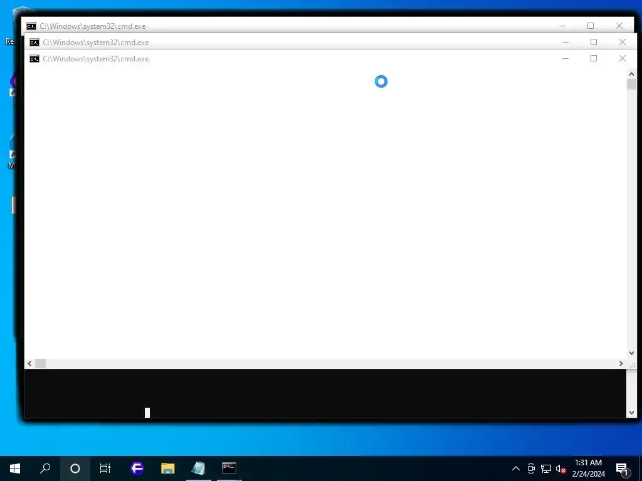Open the front cmd.exe window system menu icon

tap(34, 59)
